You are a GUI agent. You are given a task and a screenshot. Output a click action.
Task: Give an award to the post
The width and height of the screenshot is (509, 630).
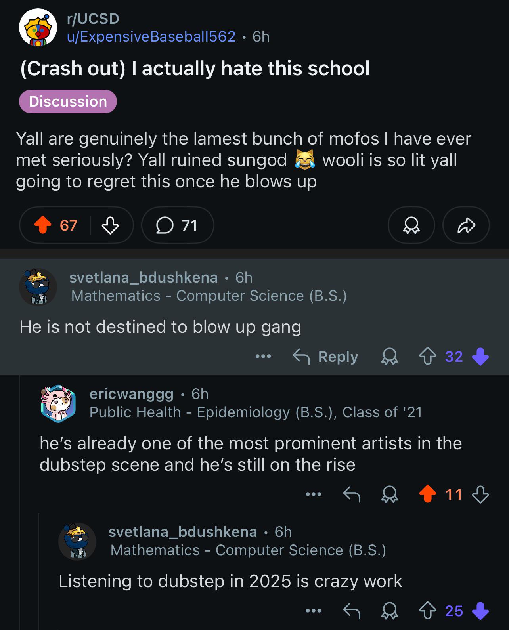[411, 225]
